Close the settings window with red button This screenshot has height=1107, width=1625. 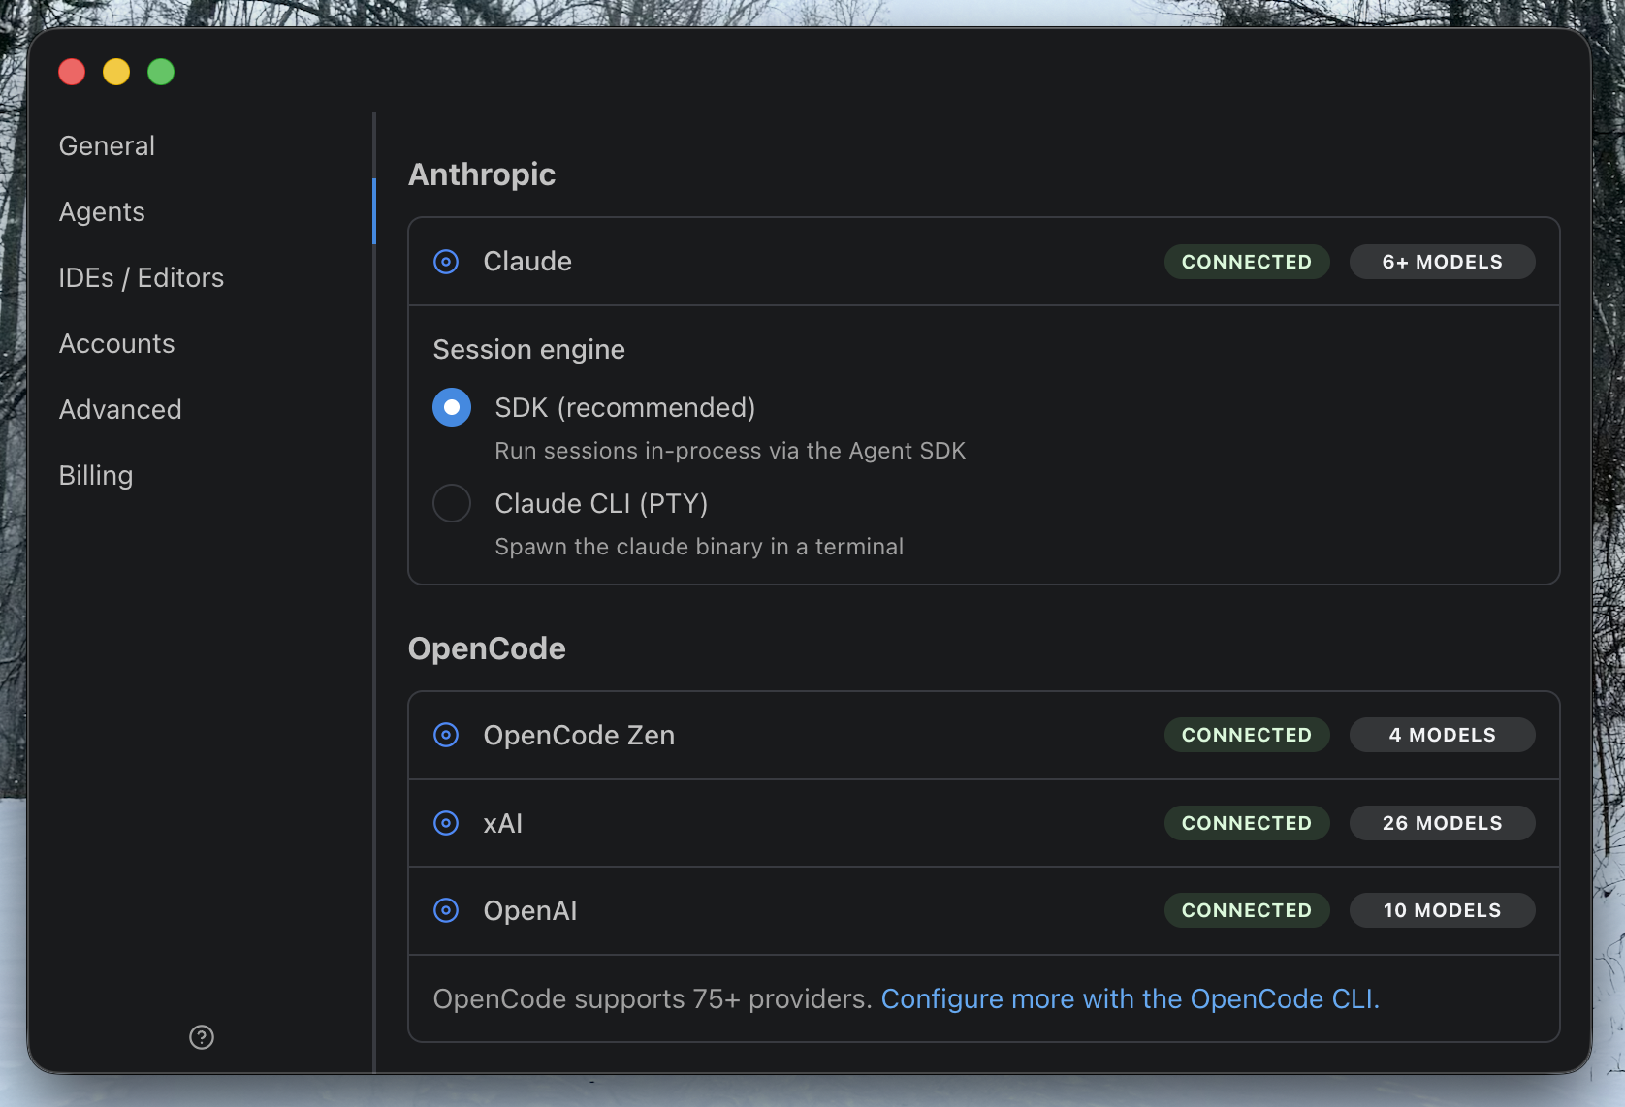(x=72, y=72)
